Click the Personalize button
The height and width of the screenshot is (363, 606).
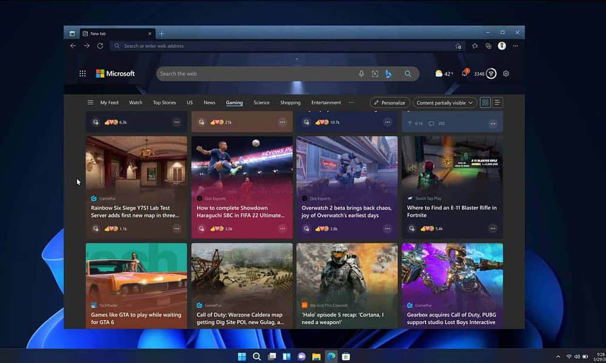pyautogui.click(x=390, y=102)
